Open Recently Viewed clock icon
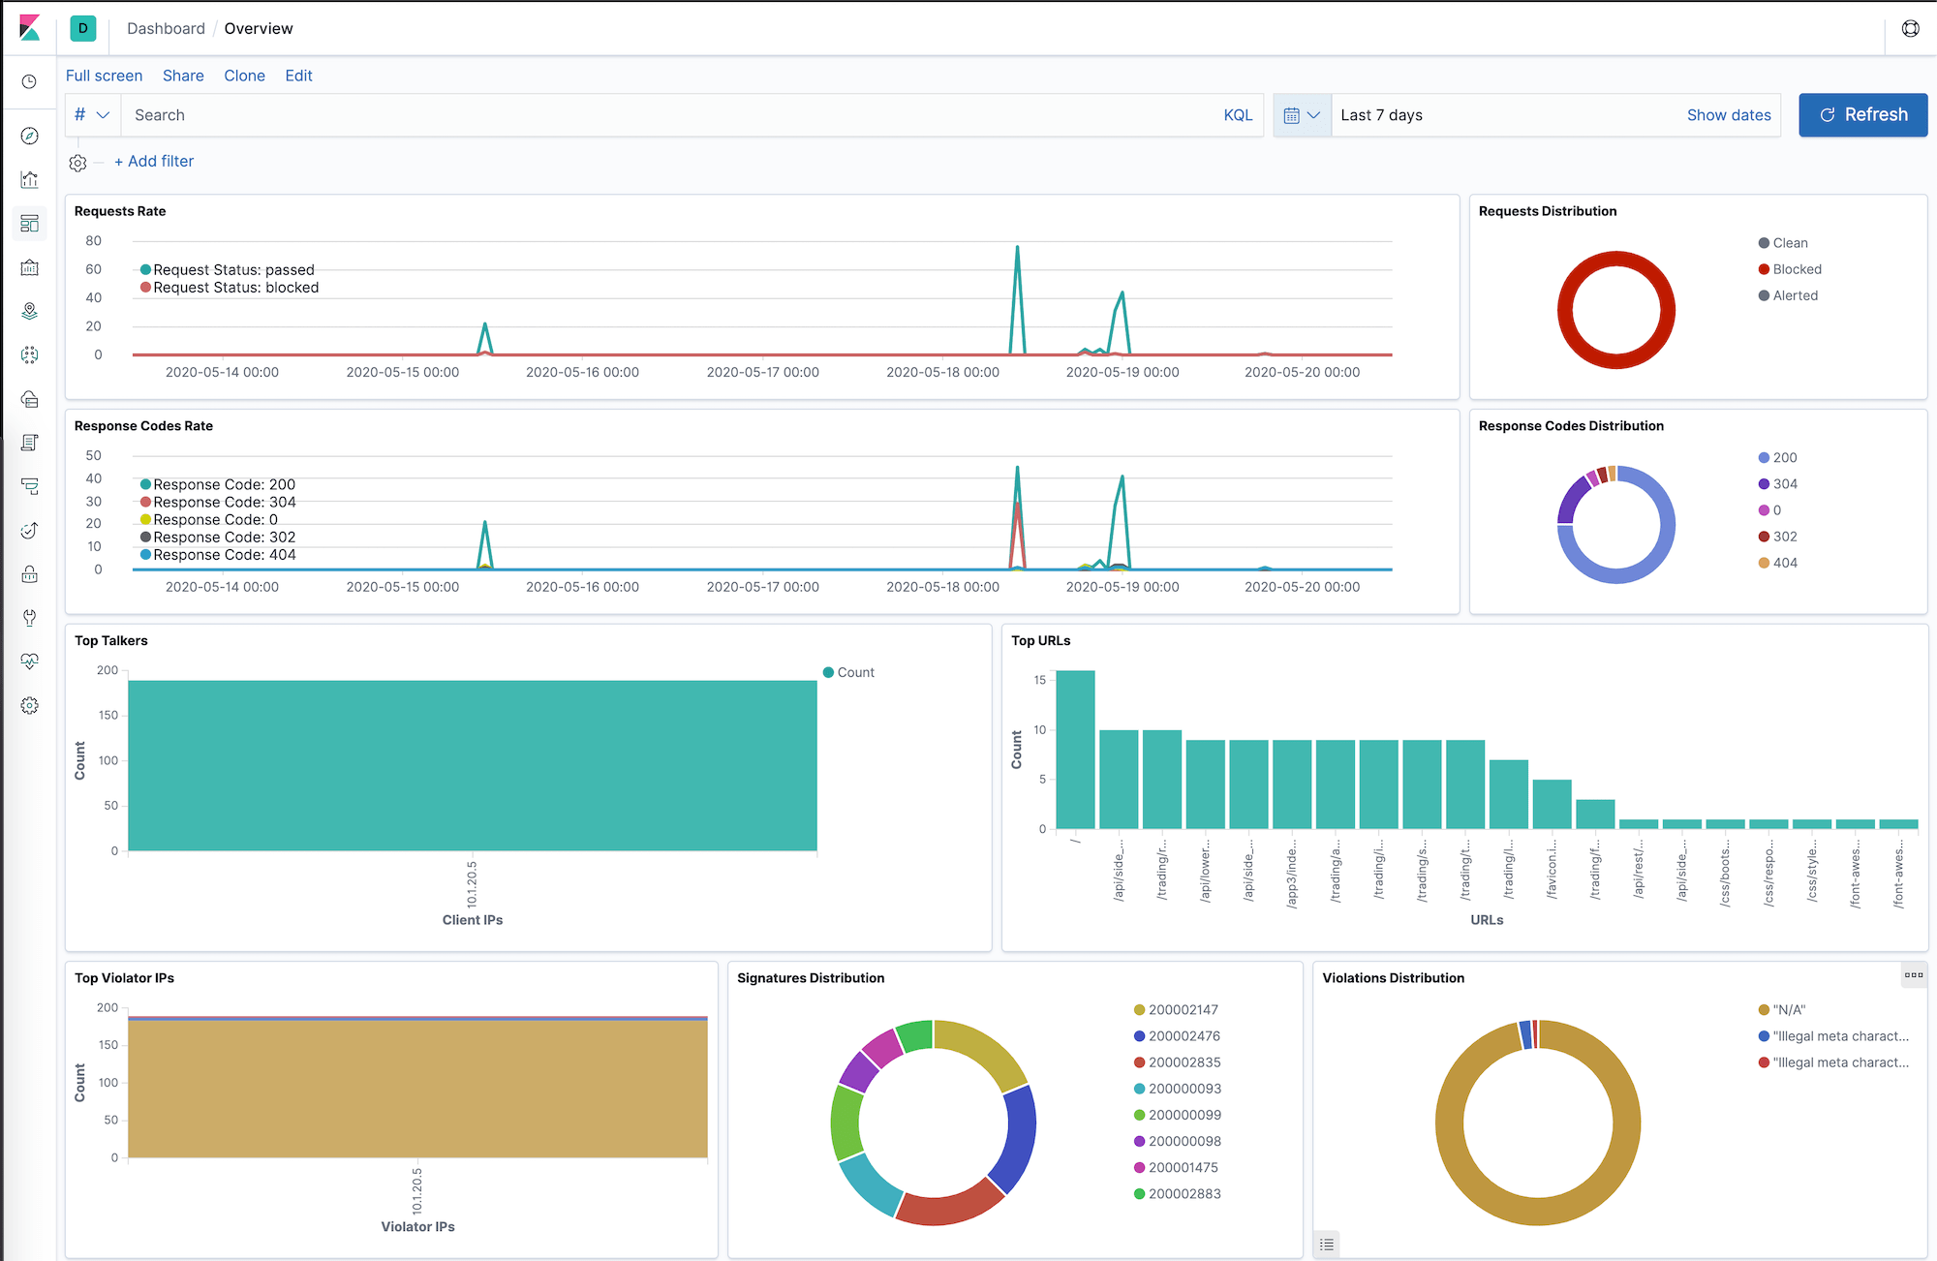 [x=29, y=81]
